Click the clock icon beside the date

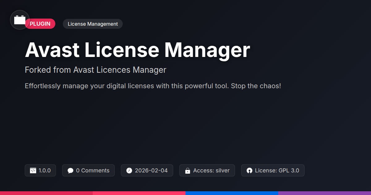click(x=129, y=171)
